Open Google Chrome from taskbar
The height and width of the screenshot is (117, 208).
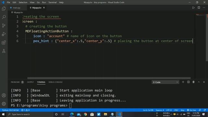coord(85,114)
